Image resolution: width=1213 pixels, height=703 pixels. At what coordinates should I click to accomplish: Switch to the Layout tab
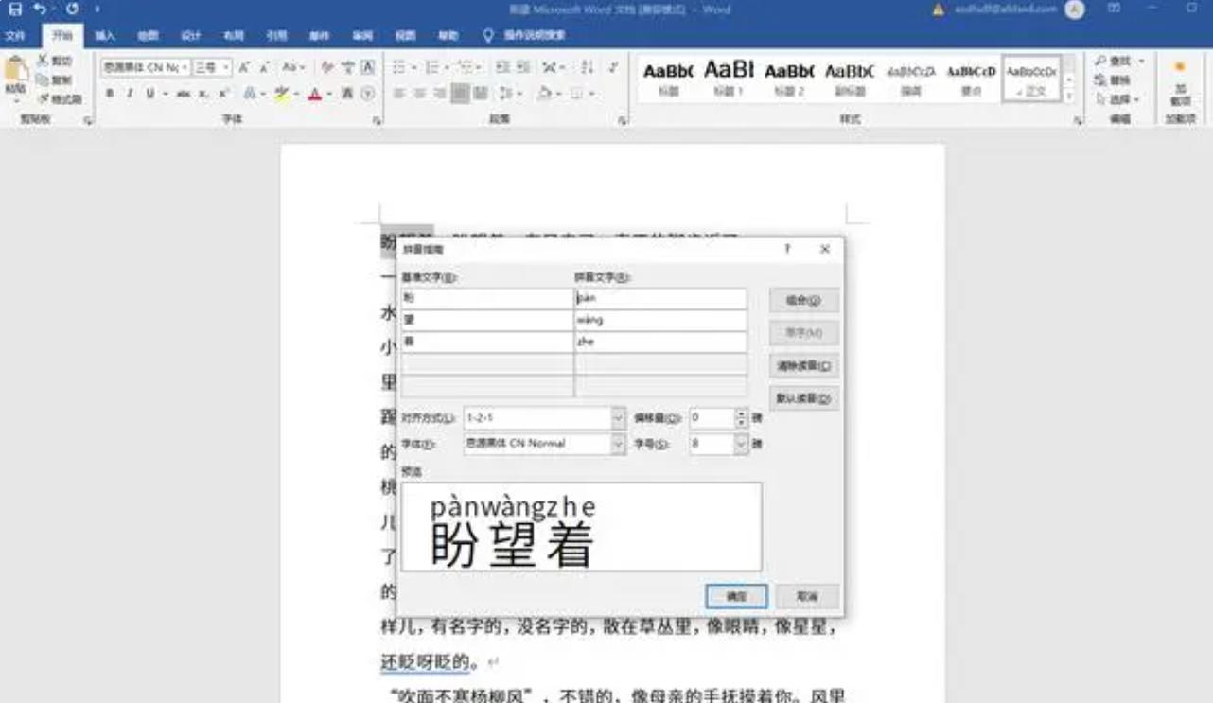(x=234, y=36)
